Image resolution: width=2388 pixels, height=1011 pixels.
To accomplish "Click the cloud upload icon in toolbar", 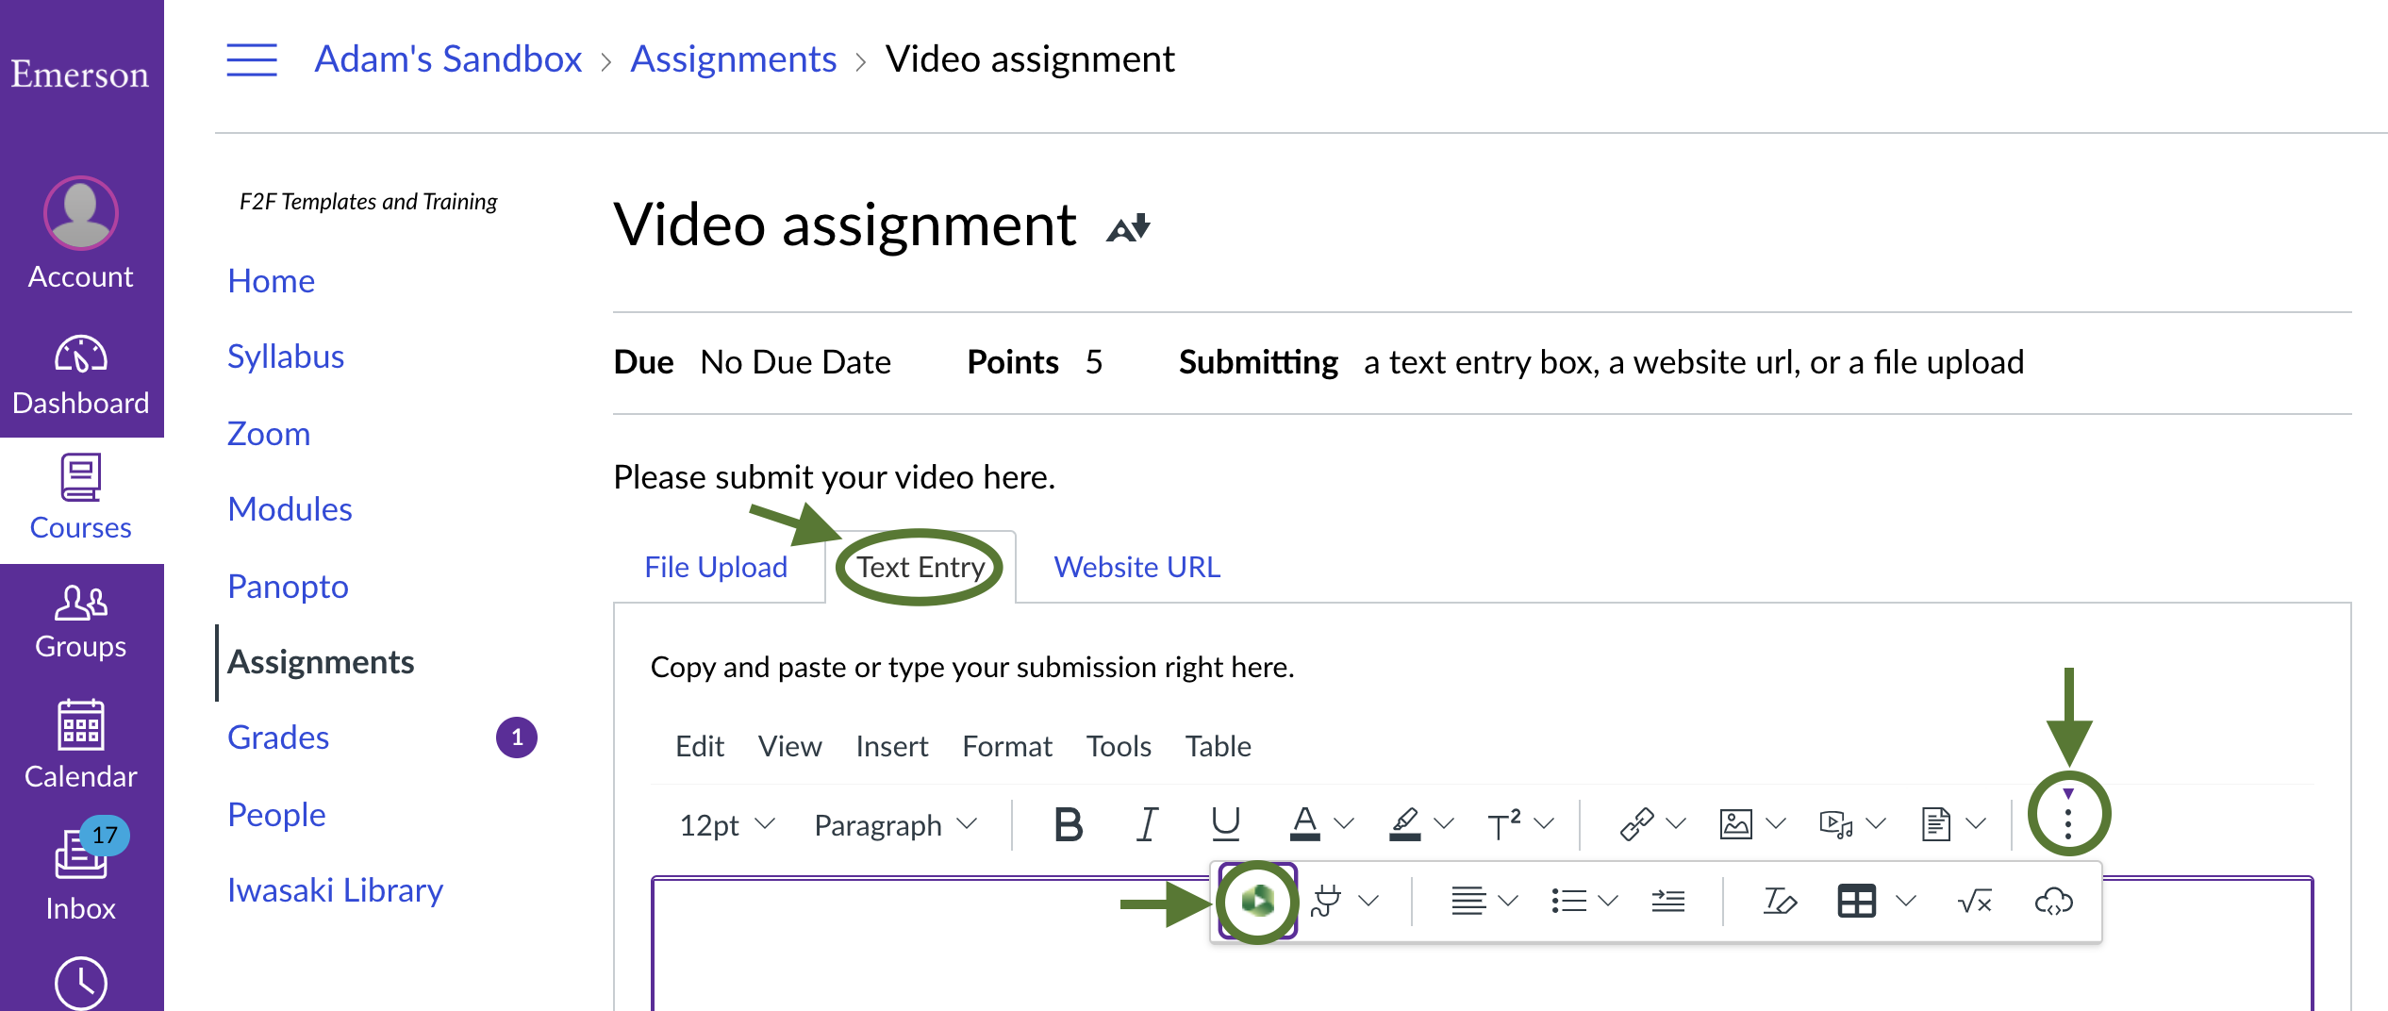I will (x=2054, y=902).
